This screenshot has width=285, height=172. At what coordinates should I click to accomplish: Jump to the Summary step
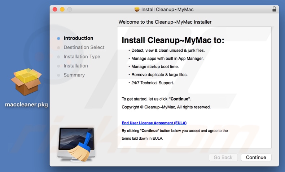[x=74, y=75]
